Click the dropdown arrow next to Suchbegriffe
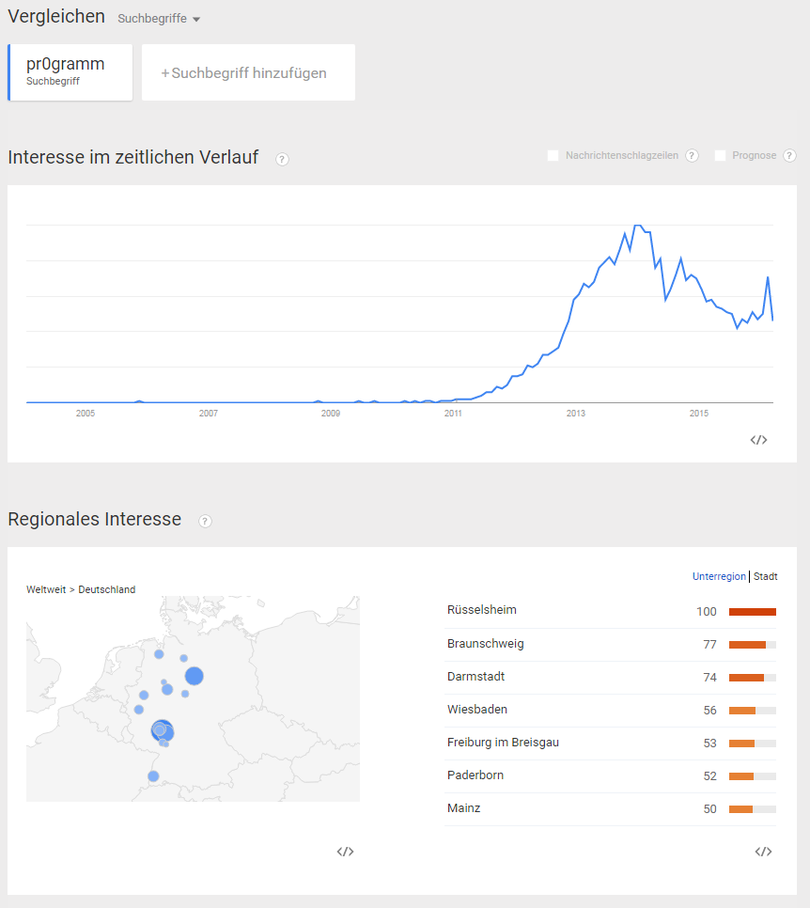 tap(196, 19)
